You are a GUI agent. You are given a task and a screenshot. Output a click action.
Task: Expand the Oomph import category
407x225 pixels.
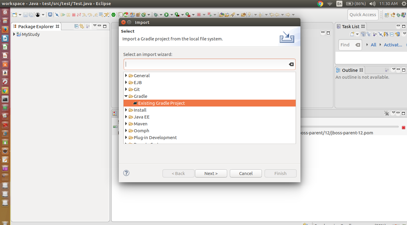tap(126, 130)
